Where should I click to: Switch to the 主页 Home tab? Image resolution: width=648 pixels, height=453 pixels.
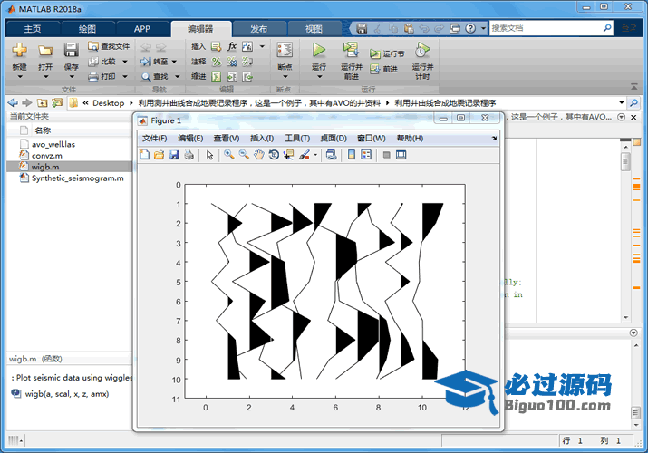[33, 28]
